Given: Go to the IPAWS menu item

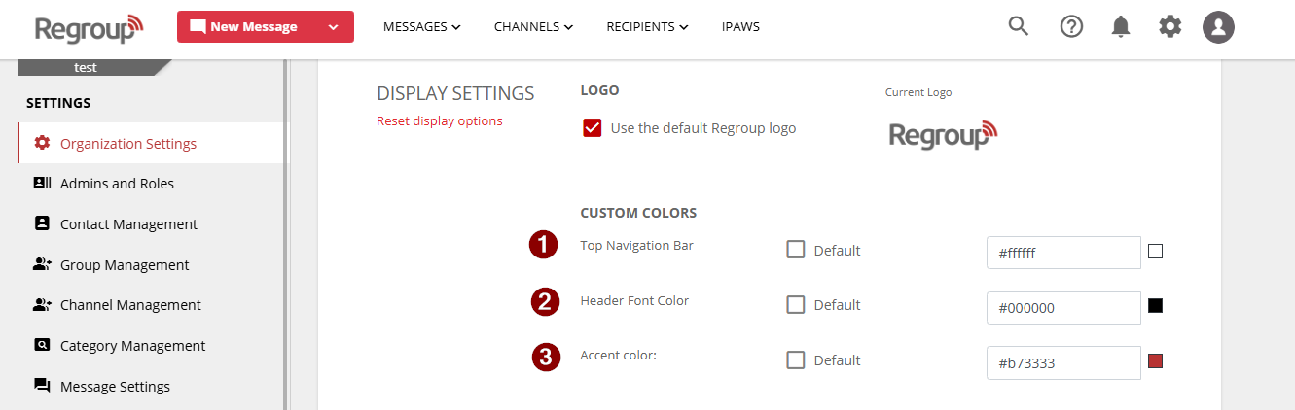Looking at the screenshot, I should tap(740, 27).
